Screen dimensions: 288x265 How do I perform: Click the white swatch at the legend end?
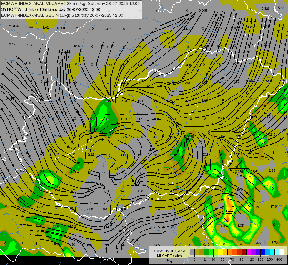pyautogui.click(x=282, y=252)
